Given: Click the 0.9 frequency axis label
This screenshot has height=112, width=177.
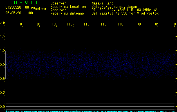Looking at the screenshot, I should [x=2, y=65].
